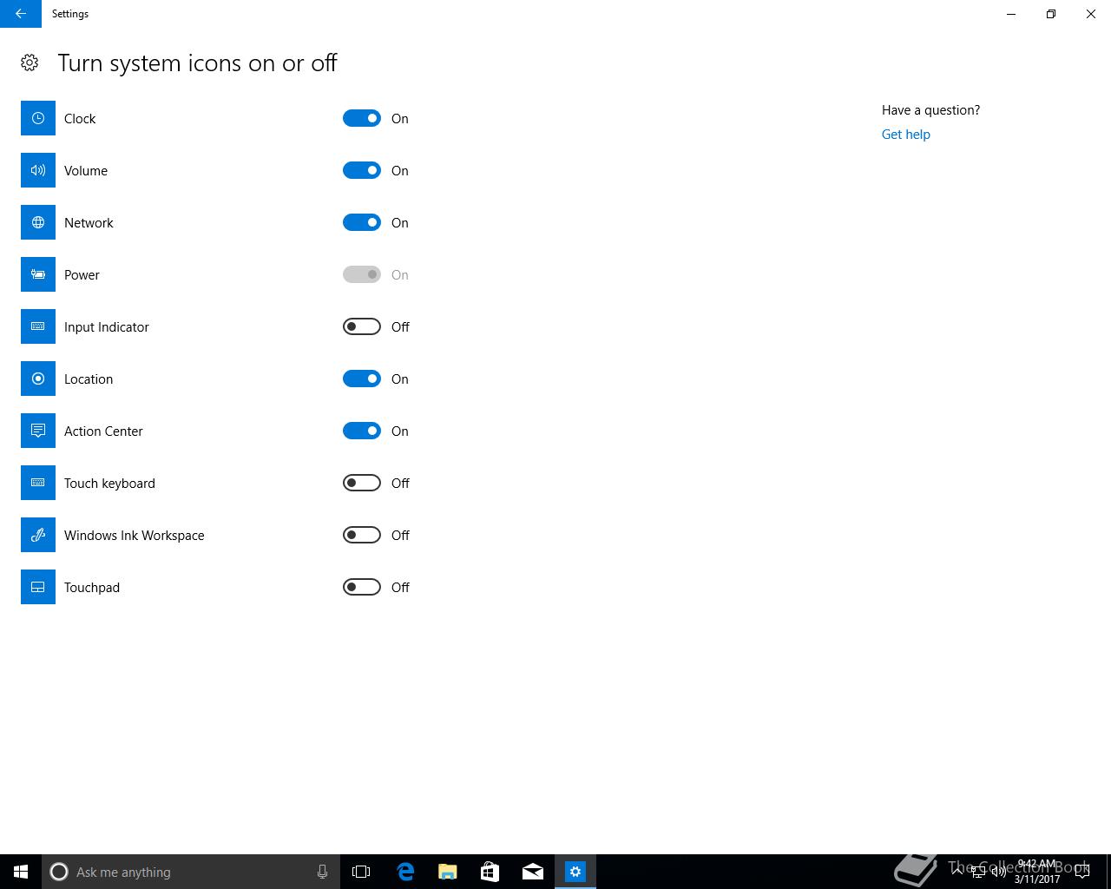Turn on the Touch keyboard toggle
Screen dimensions: 1111x889
(x=362, y=483)
